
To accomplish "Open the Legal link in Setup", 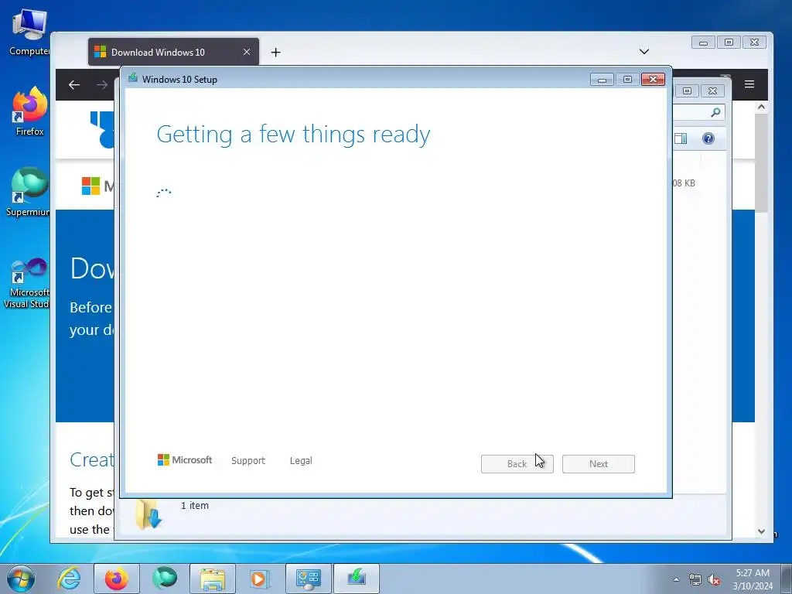I will (x=301, y=461).
